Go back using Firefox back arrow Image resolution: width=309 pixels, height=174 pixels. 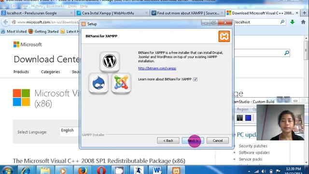[5, 22]
